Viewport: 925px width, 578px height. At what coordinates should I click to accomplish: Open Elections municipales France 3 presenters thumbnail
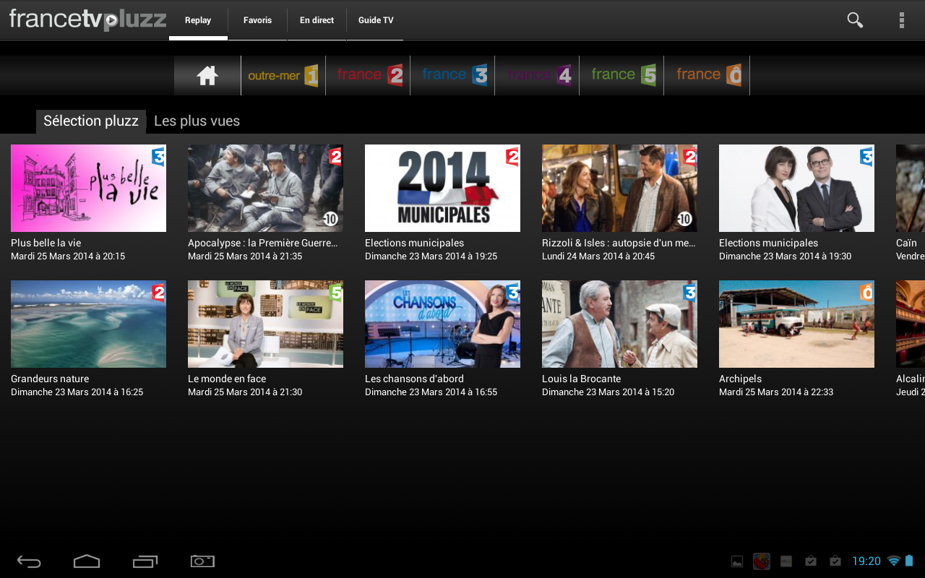click(x=796, y=188)
